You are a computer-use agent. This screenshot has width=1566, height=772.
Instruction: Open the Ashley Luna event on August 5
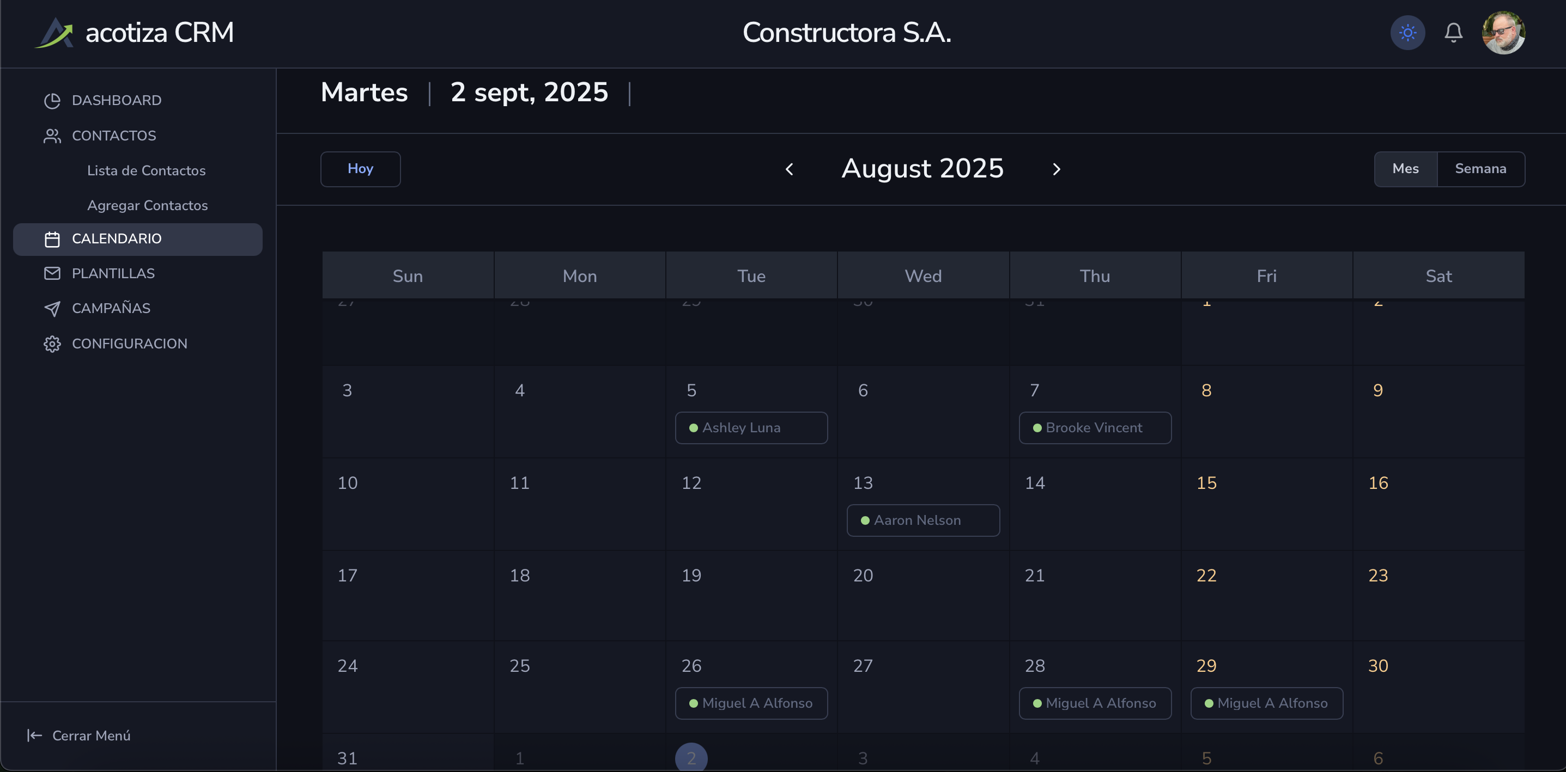pos(751,427)
